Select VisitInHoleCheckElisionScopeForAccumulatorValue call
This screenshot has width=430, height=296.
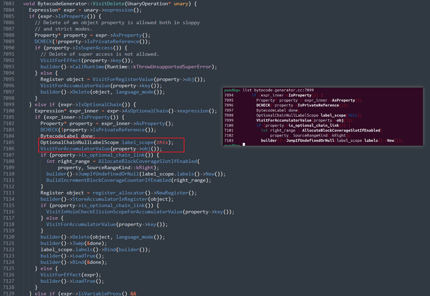pos(115,212)
